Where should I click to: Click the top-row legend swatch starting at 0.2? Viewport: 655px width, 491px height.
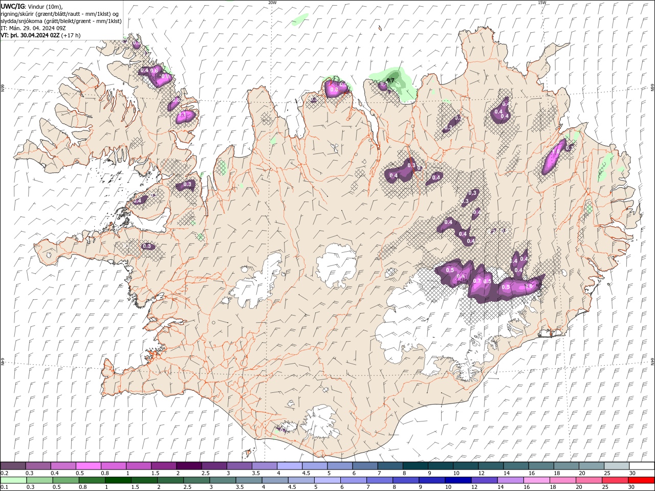coord(13,466)
